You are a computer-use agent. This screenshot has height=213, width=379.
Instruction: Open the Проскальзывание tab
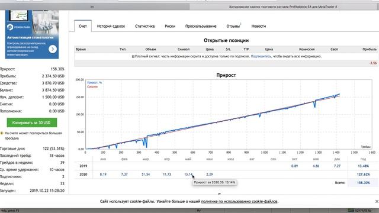pos(201,26)
